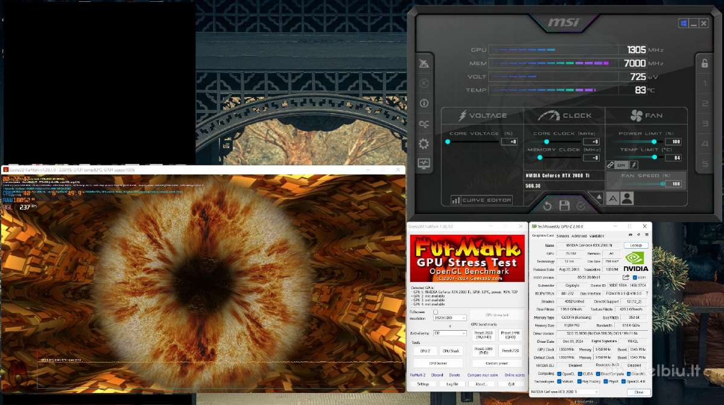Select profile slot 1 in Afterburner
724x405 pixels.
(705, 83)
